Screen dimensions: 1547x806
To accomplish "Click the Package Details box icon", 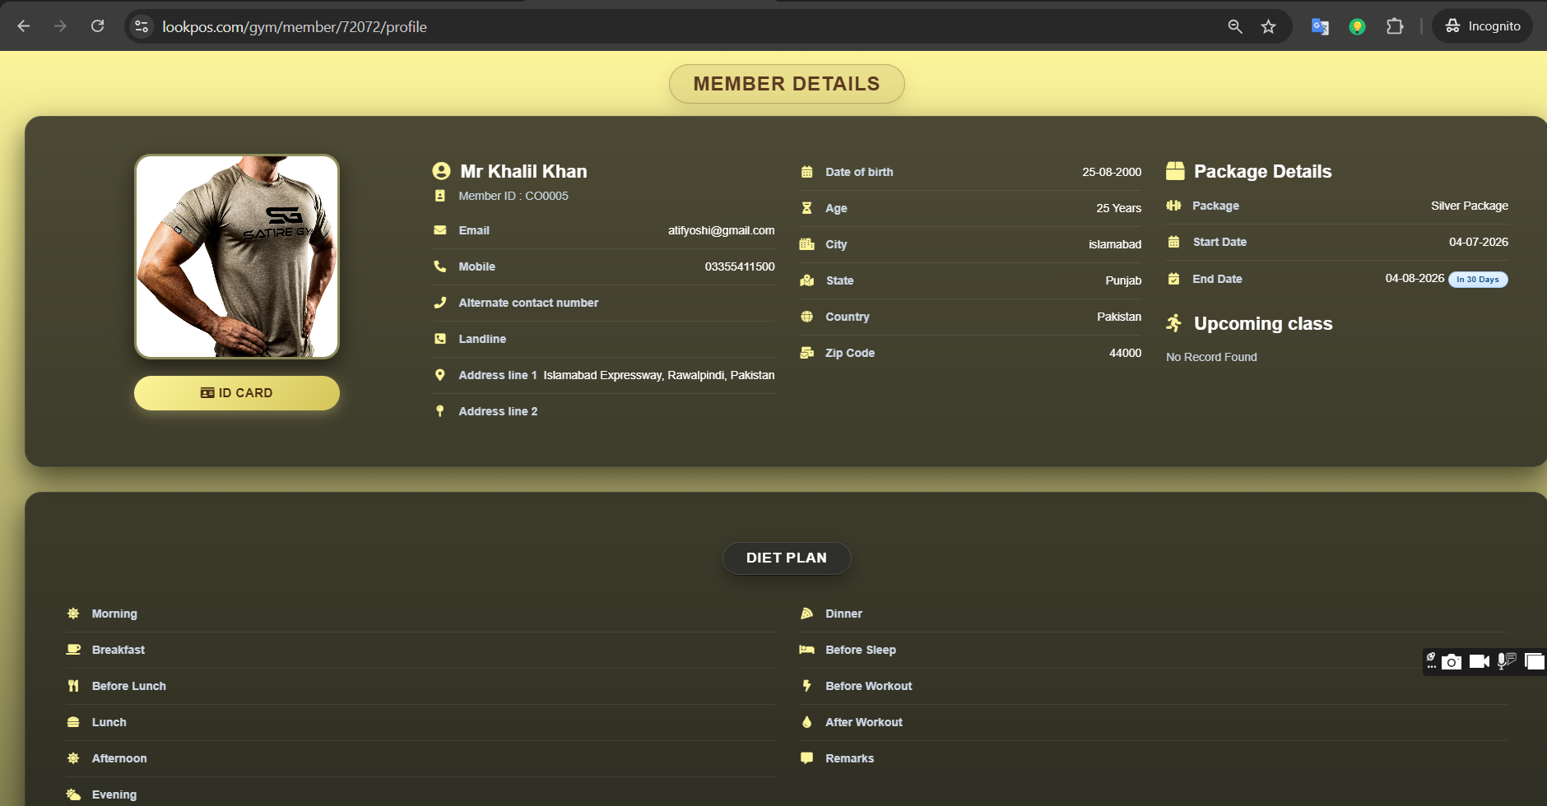I will point(1175,171).
